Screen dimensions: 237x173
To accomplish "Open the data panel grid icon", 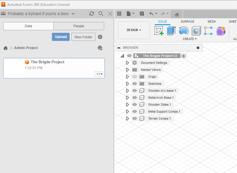I will pos(119,14).
